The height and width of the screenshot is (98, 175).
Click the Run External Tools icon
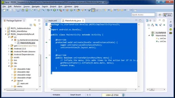[x=60, y=10]
